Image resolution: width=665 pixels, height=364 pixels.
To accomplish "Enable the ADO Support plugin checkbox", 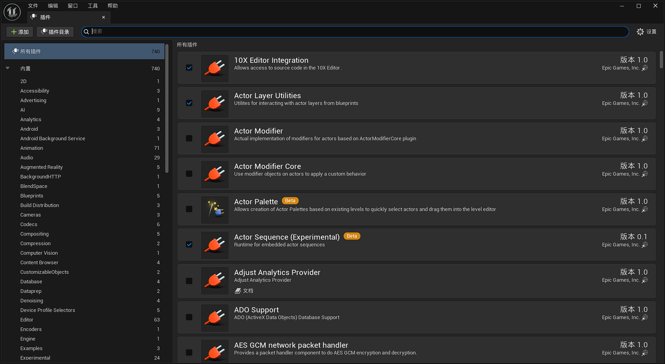I will pyautogui.click(x=189, y=317).
